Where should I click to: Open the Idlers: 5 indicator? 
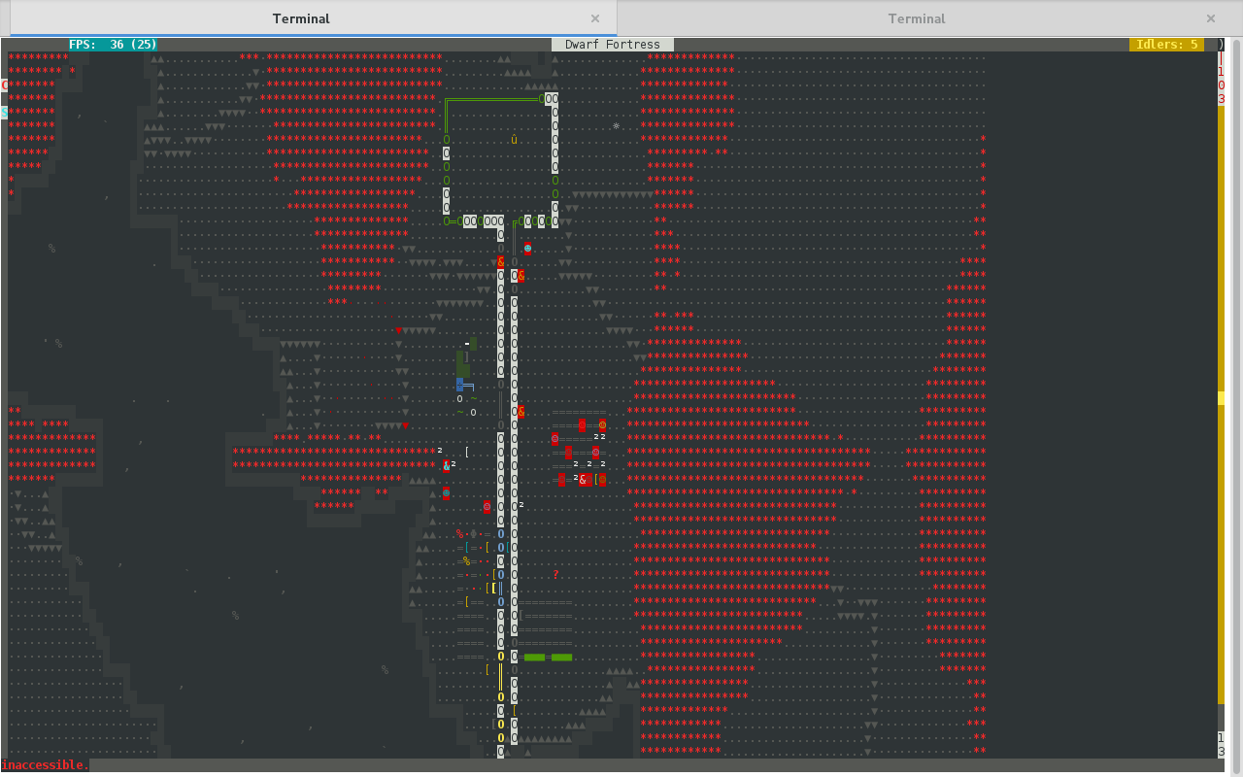(1166, 45)
